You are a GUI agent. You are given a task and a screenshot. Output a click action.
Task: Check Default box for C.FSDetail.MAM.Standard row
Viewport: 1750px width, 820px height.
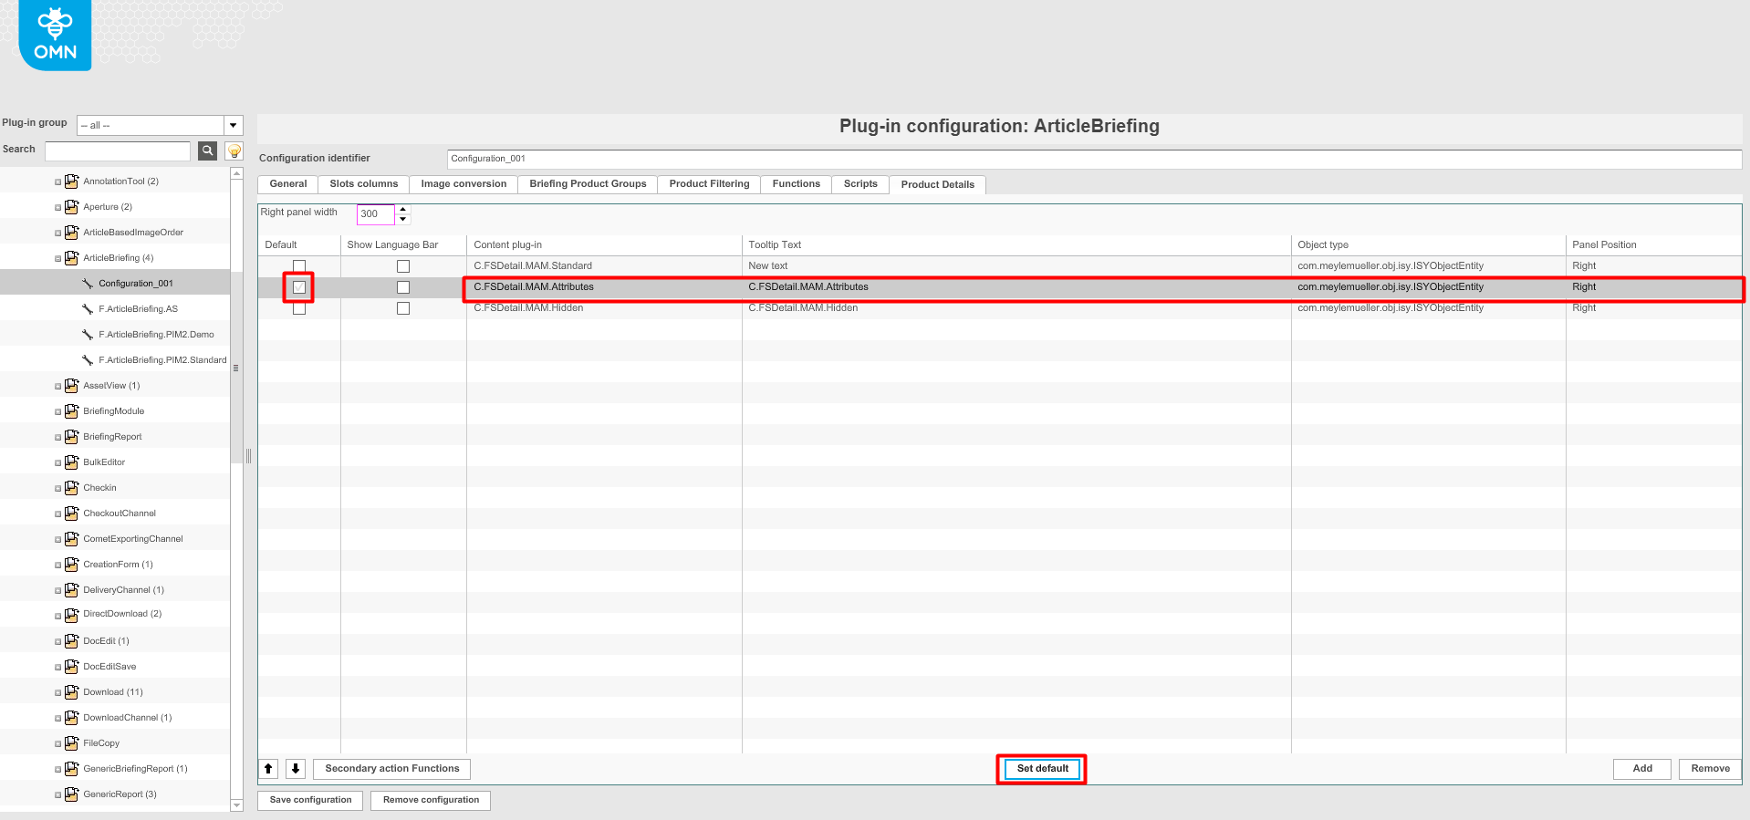[x=299, y=266]
